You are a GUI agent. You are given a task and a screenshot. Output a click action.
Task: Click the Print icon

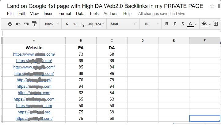pyautogui.click(x=10, y=24)
